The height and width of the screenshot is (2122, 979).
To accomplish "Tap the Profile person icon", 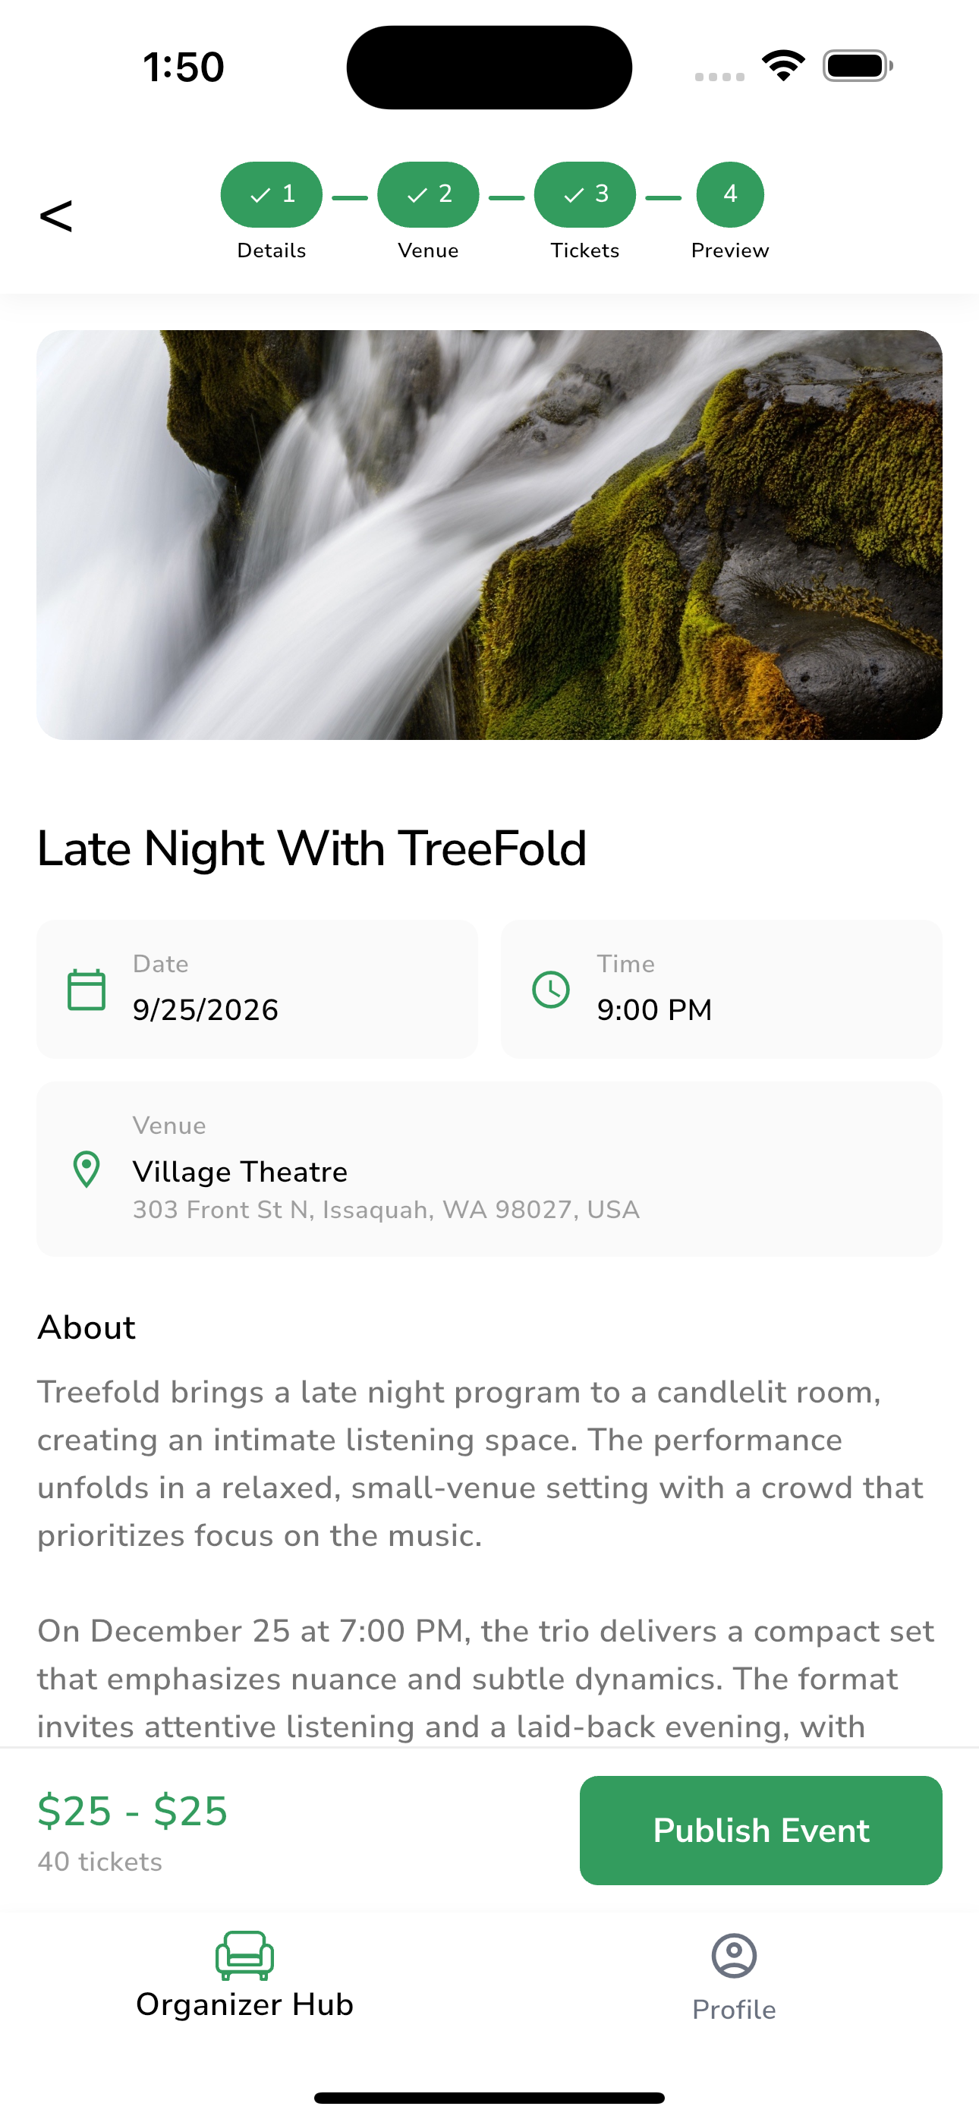I will click(733, 1956).
